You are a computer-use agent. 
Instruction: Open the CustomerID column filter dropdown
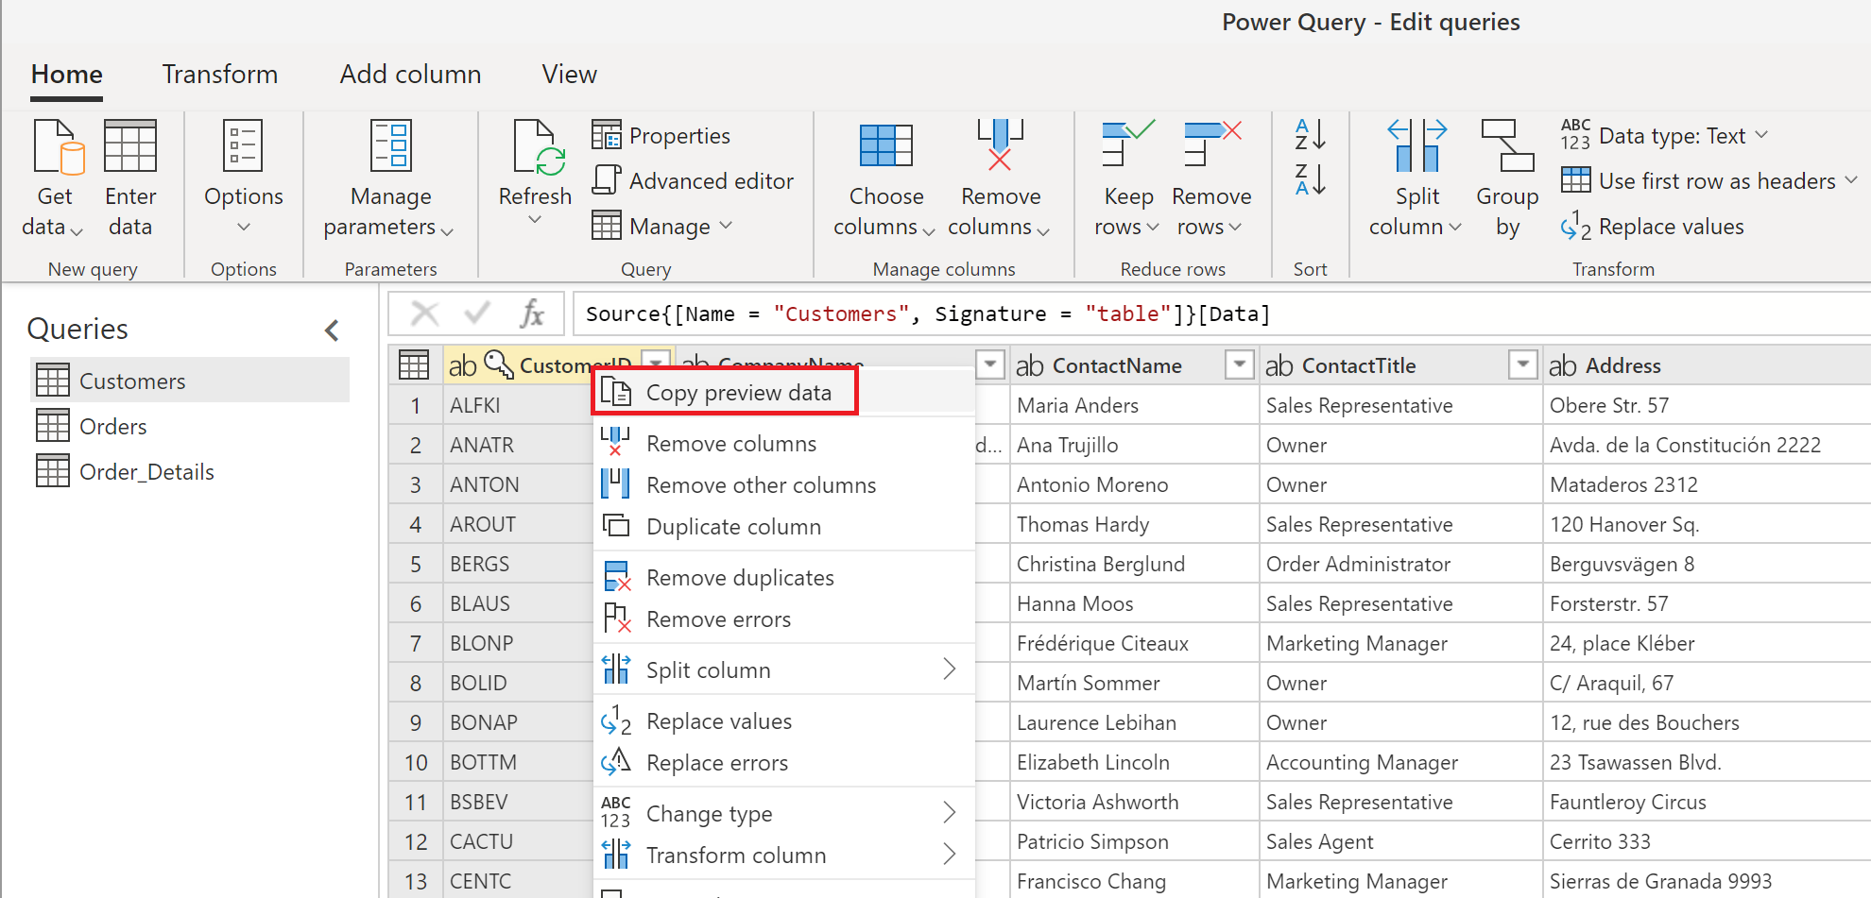pos(656,364)
